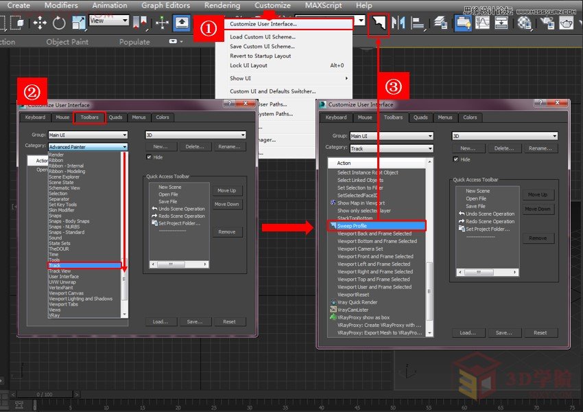Image resolution: width=583 pixels, height=412 pixels.
Task: Click Use Pivot Point Center icon
Action: point(139,23)
